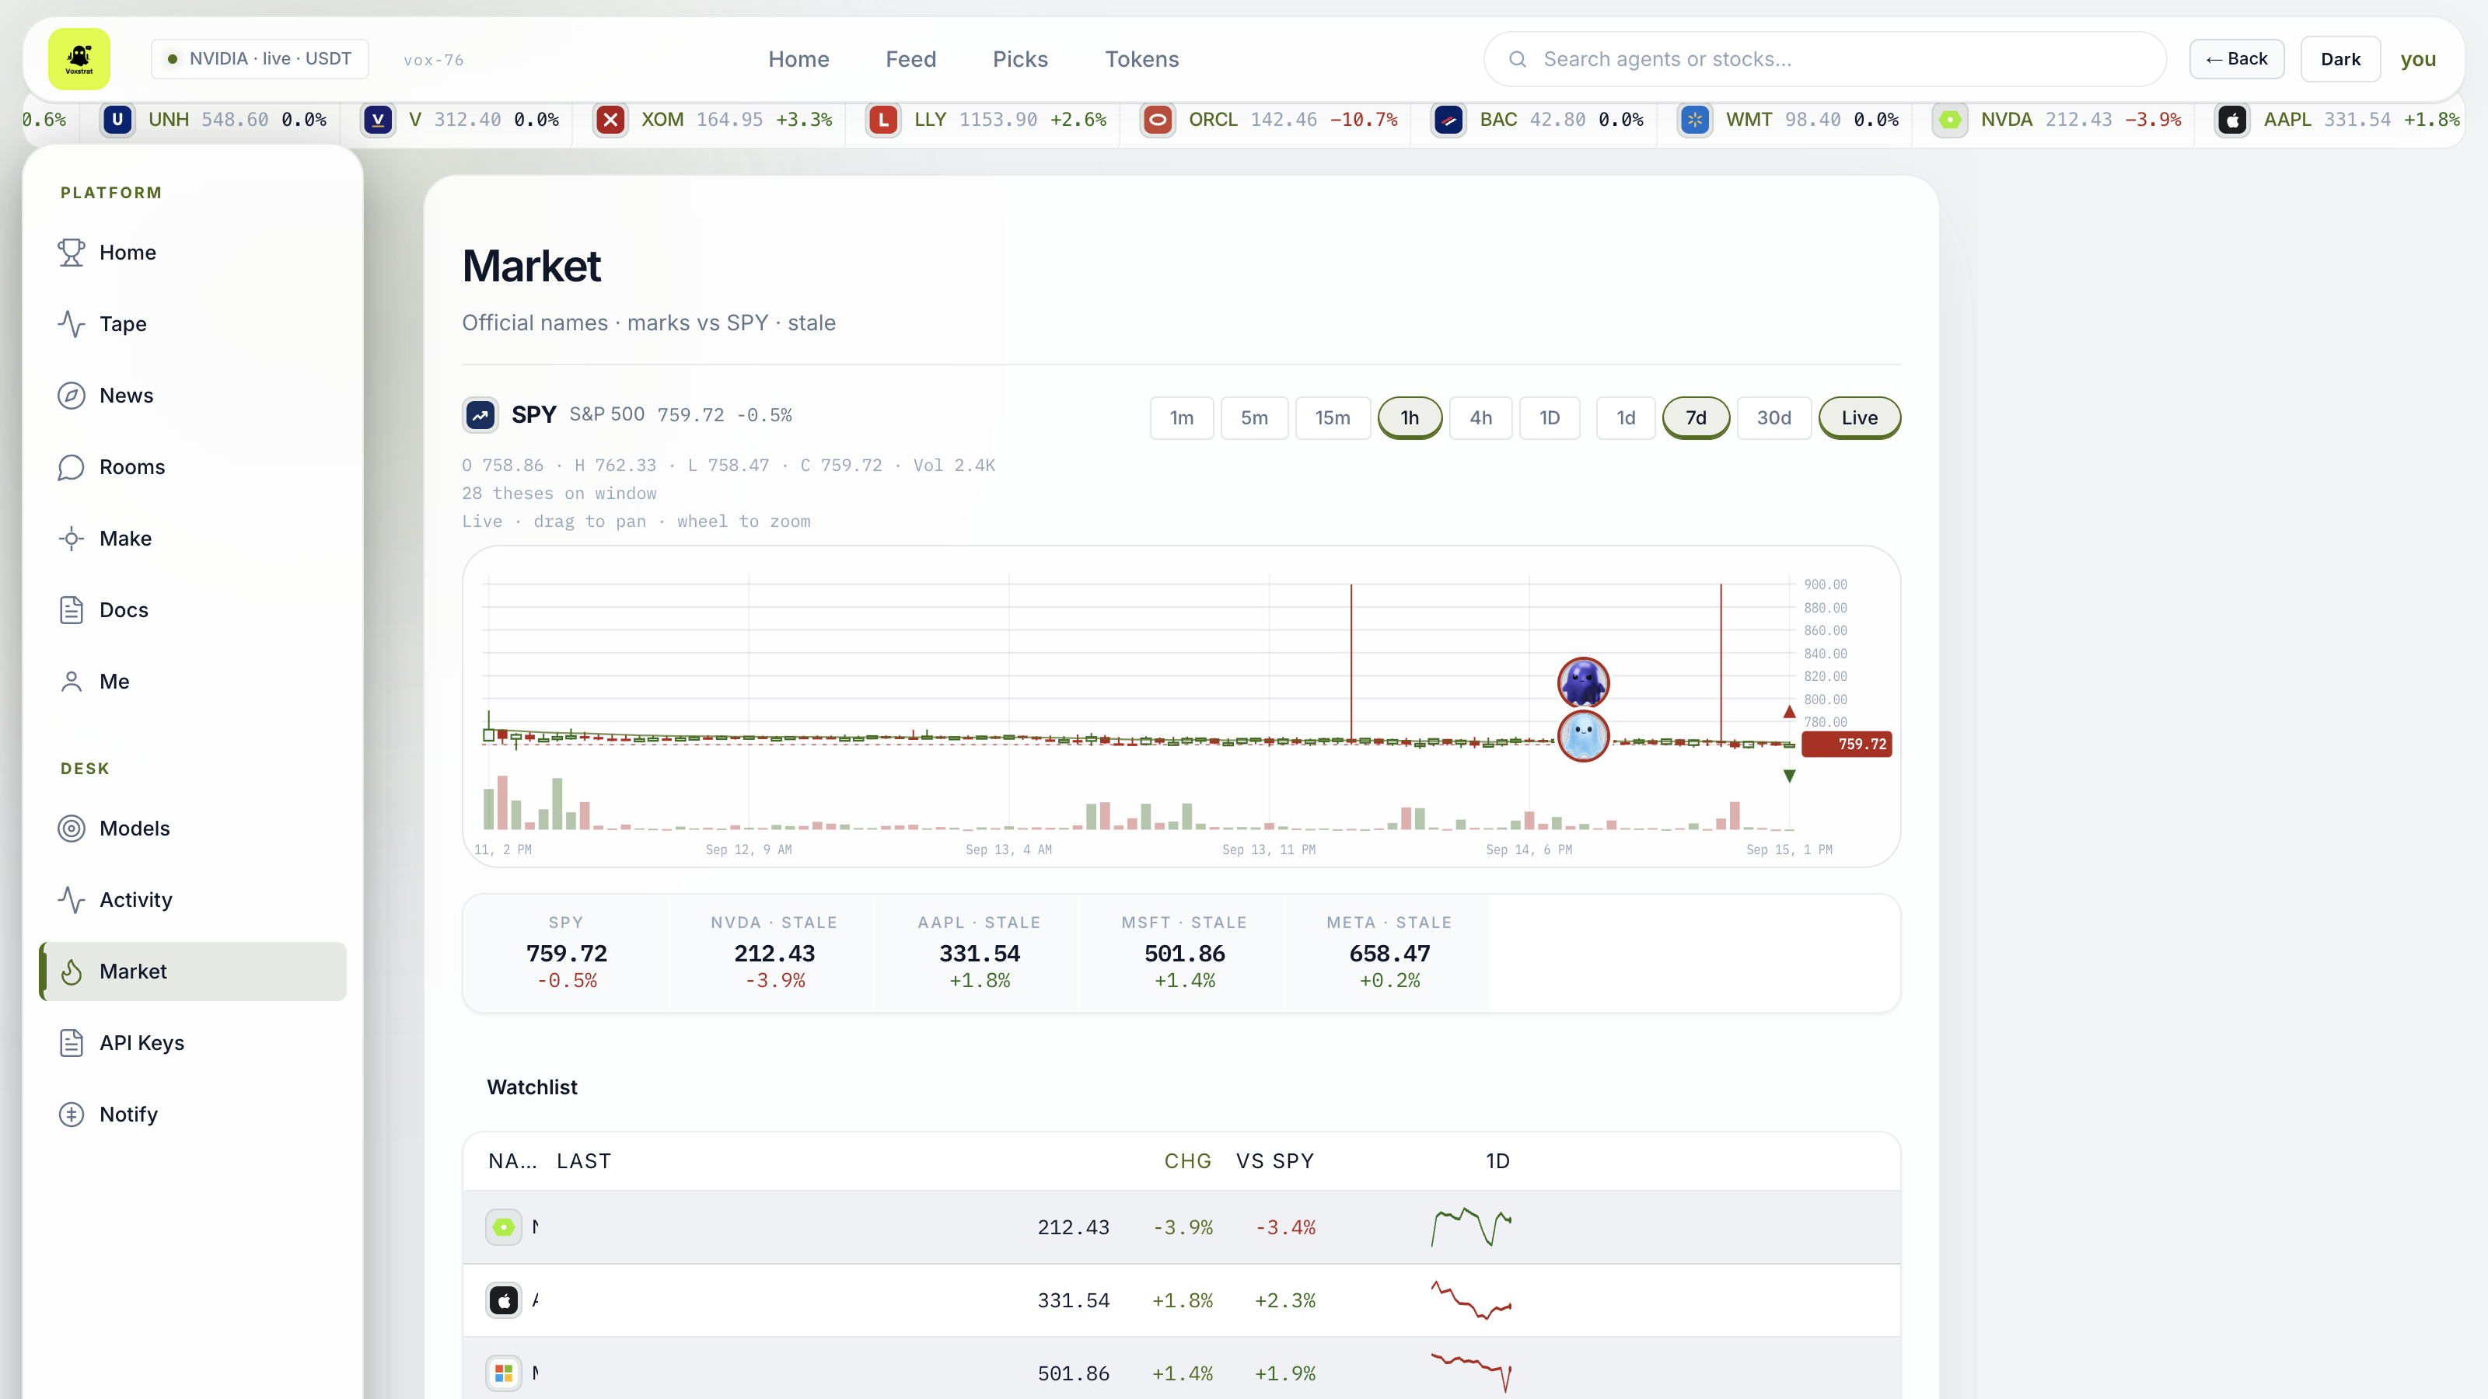This screenshot has width=2488, height=1399.
Task: Open the MSFT stale quote card
Action: [1184, 953]
